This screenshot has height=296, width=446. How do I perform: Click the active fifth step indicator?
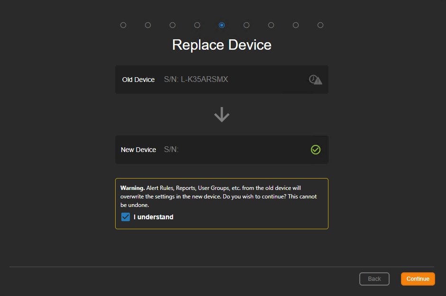pos(222,25)
